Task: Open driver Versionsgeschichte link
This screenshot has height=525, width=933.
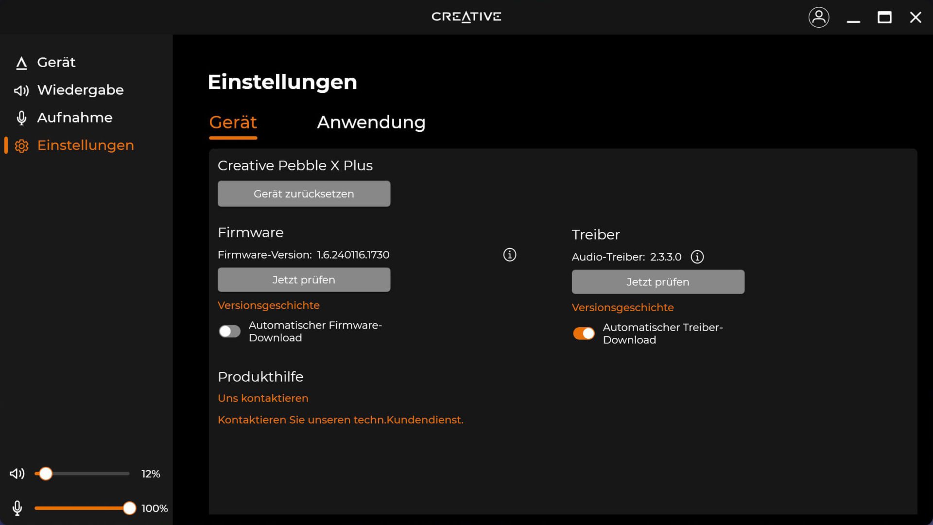Action: (x=622, y=308)
